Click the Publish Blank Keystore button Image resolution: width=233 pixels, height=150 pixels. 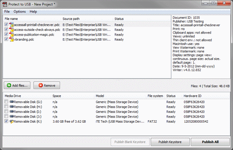[x=130, y=142]
